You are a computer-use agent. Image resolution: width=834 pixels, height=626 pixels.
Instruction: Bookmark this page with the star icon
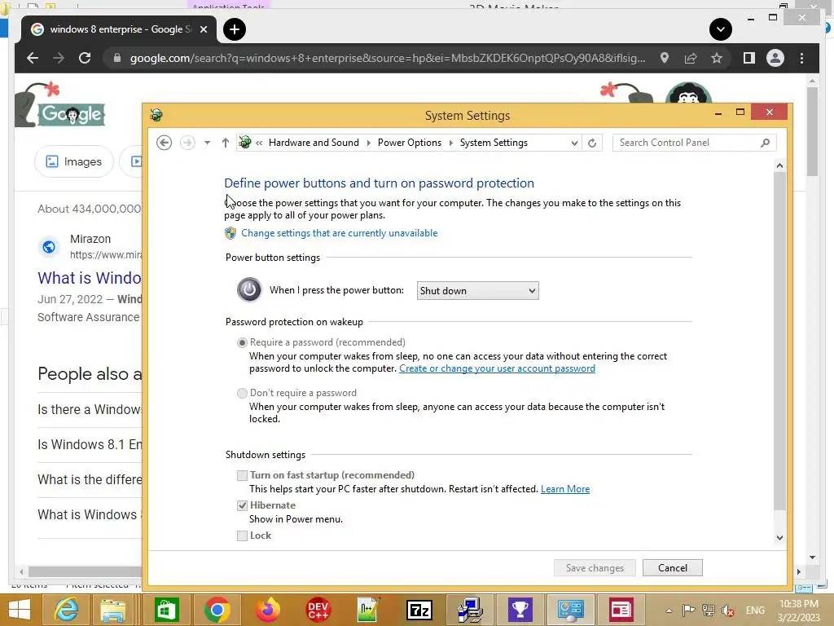point(717,58)
